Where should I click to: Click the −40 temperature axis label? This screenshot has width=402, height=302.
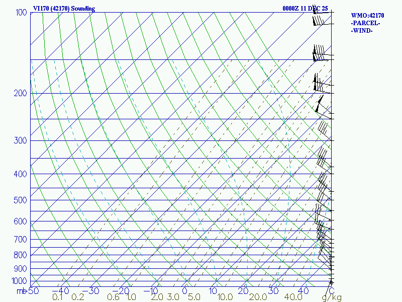60,291
